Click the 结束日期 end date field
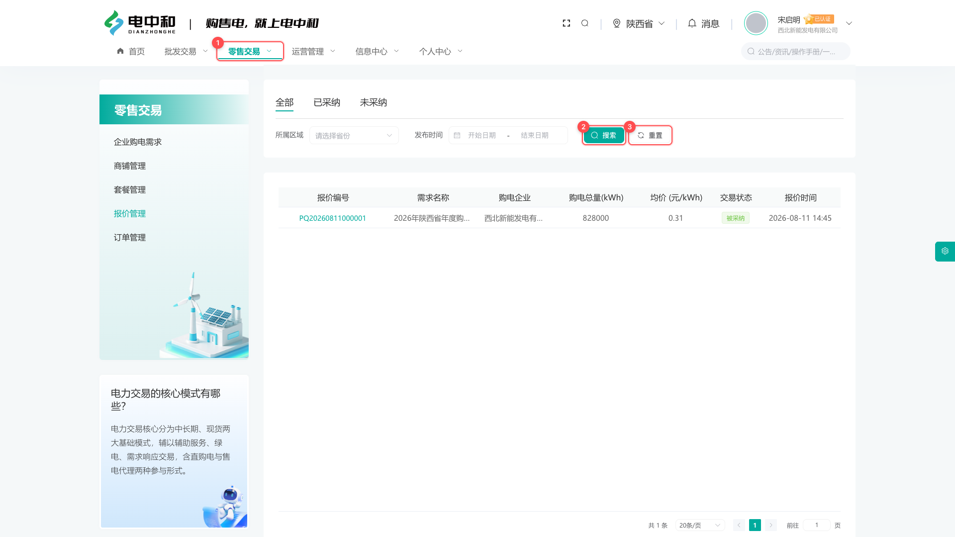 tap(535, 135)
